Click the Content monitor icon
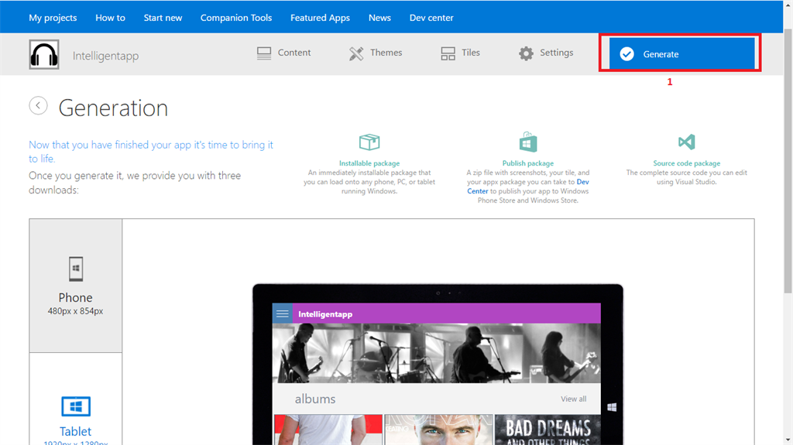The width and height of the screenshot is (793, 445). click(264, 53)
